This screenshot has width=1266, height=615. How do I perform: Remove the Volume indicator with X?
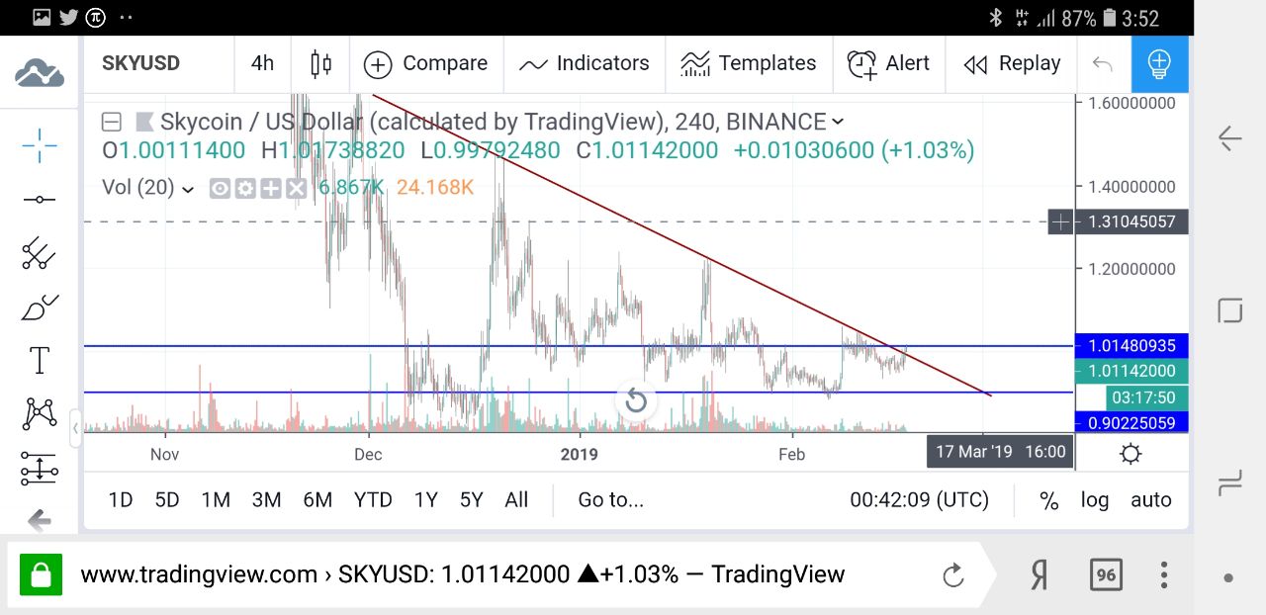[296, 188]
